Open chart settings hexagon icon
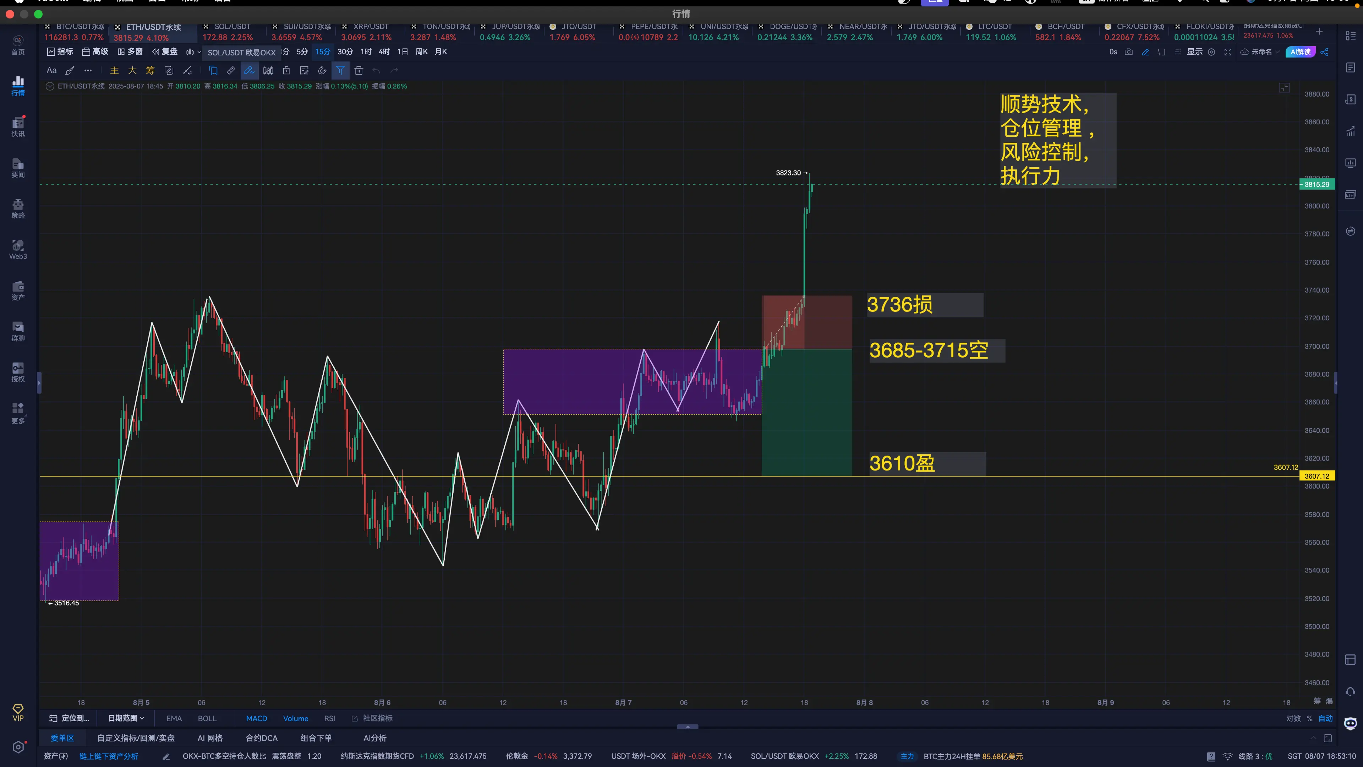Image resolution: width=1363 pixels, height=767 pixels. point(1212,52)
